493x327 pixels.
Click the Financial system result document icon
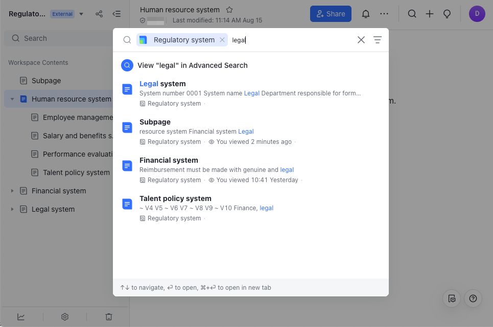[127, 166]
